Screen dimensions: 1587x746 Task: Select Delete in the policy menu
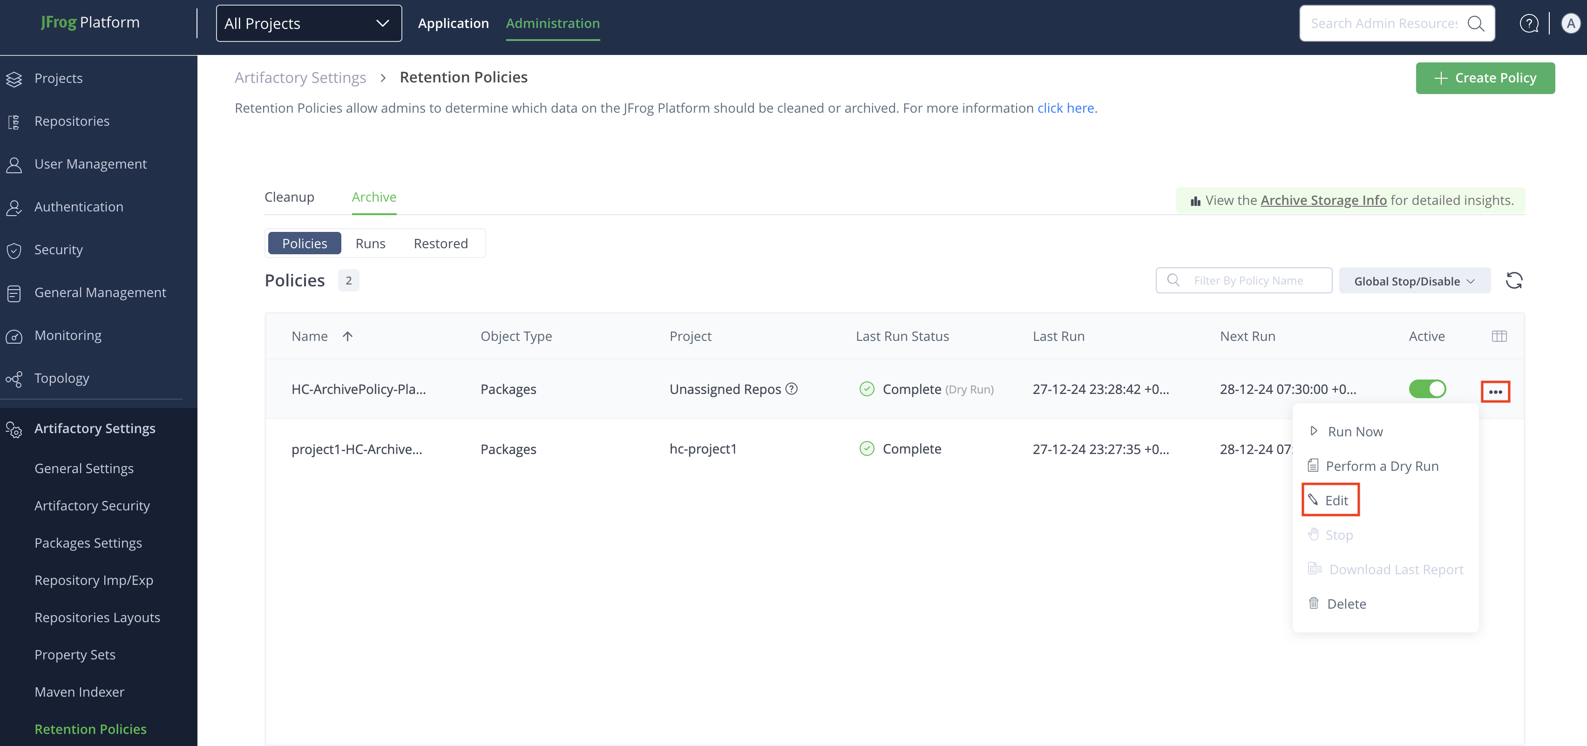[1346, 604]
